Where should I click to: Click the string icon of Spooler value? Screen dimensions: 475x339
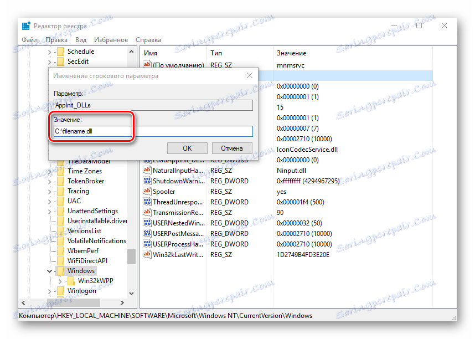pyautogui.click(x=147, y=191)
